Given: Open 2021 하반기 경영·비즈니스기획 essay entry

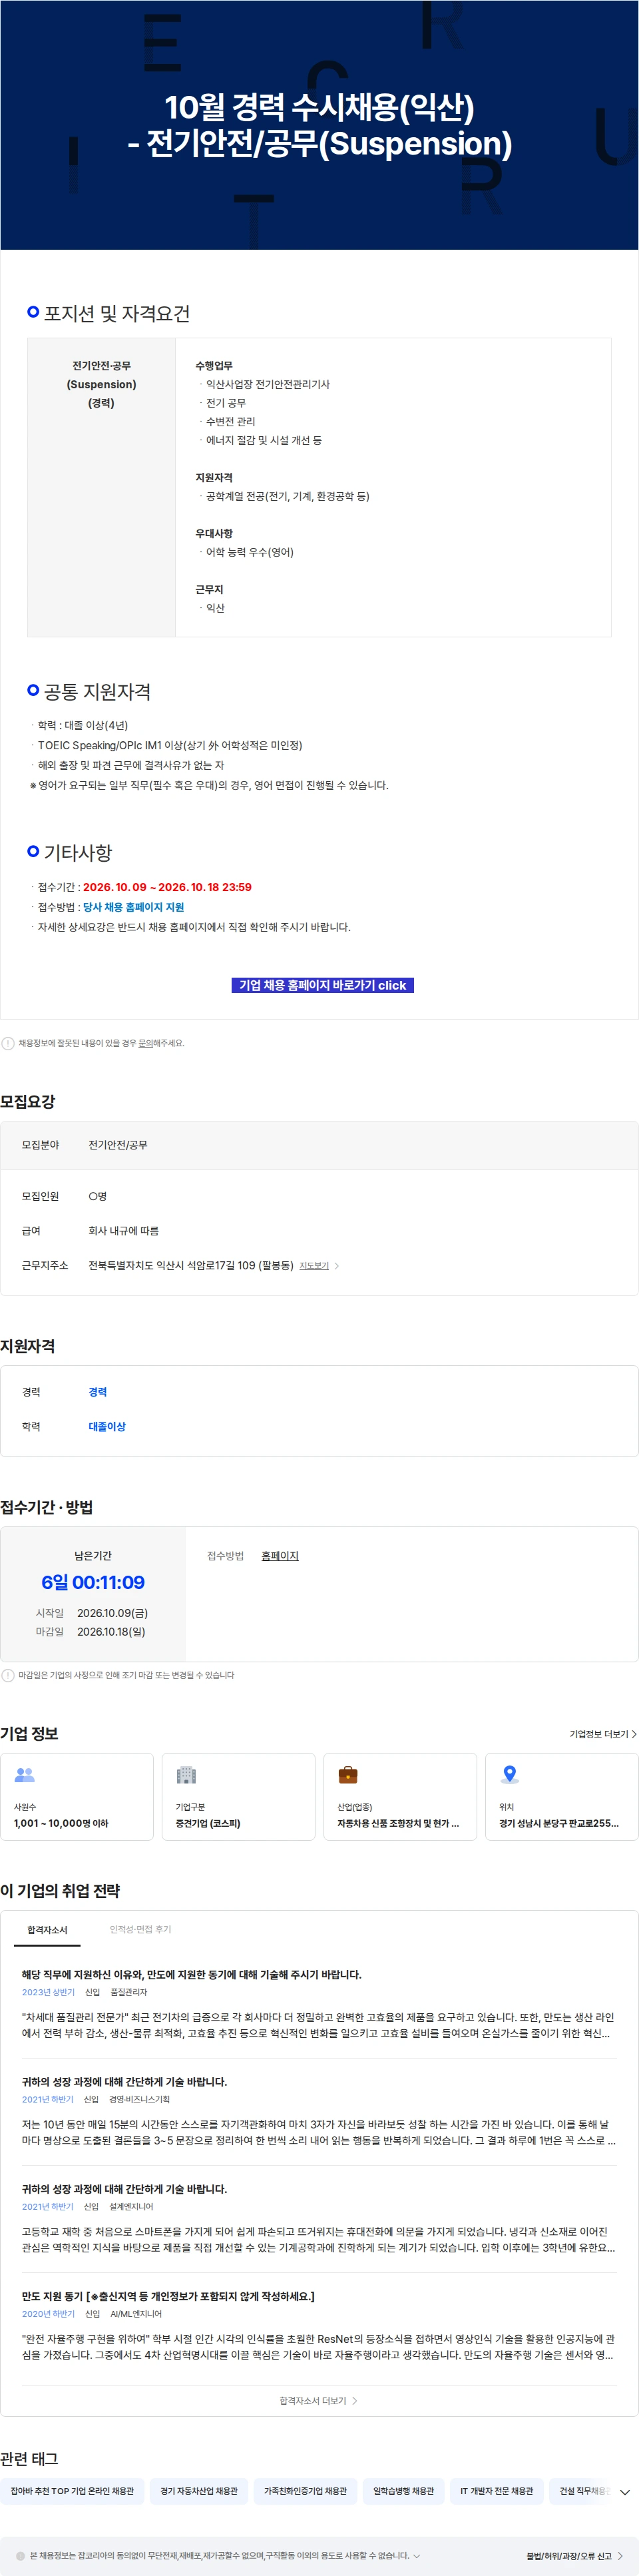Looking at the screenshot, I should point(319,2112).
